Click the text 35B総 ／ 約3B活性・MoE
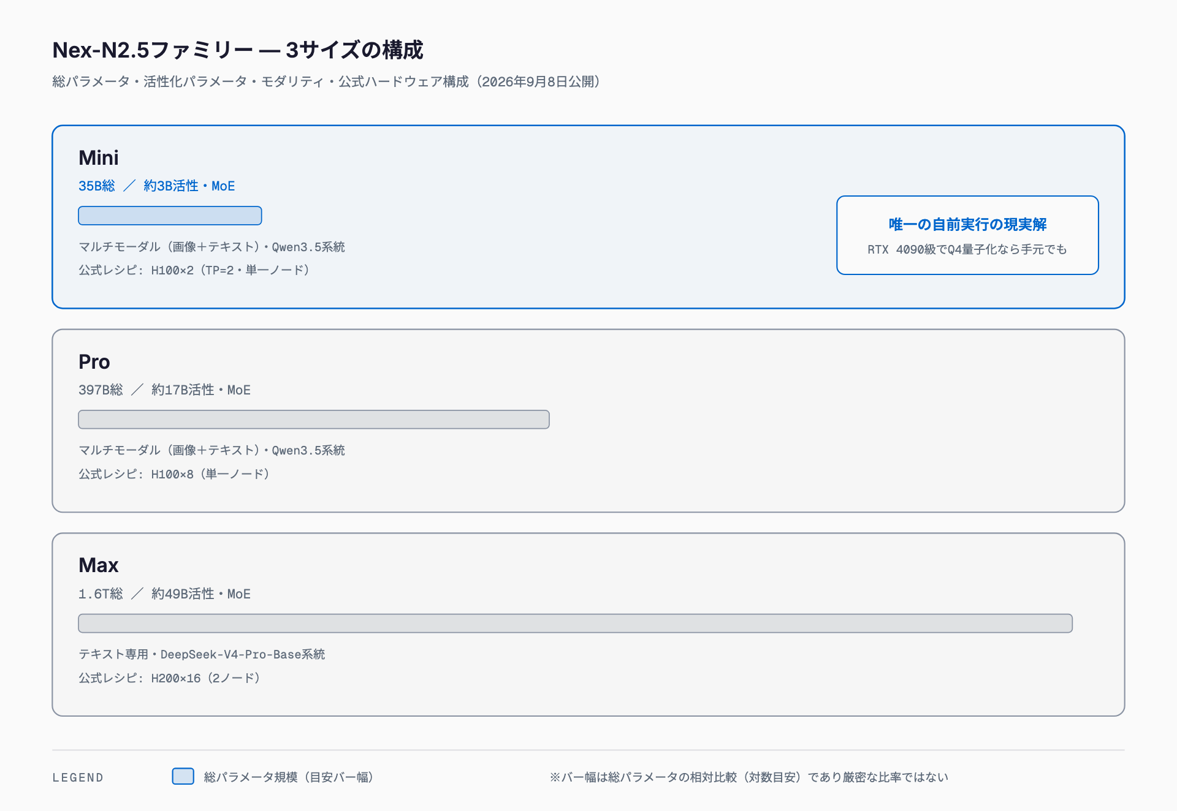1177x811 pixels. 157,186
